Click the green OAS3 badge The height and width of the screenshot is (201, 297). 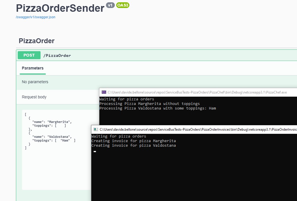[123, 5]
